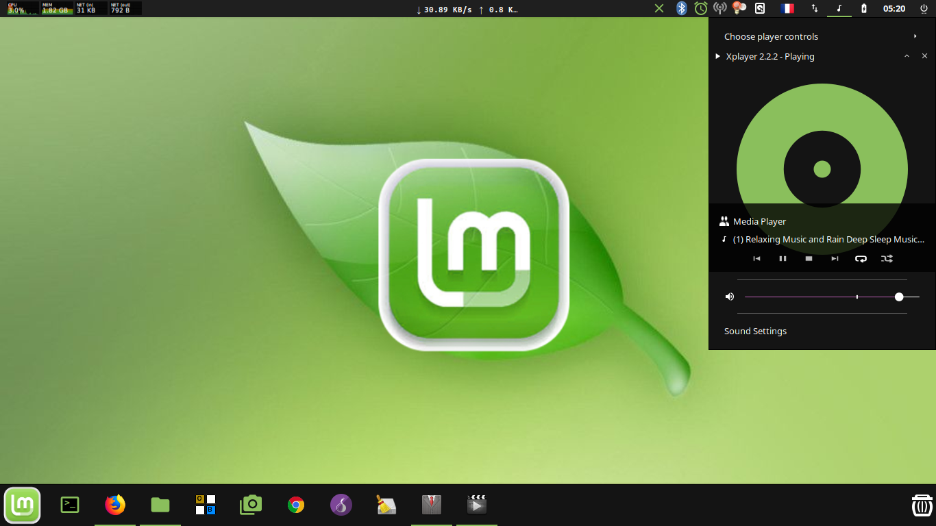936x526 pixels.
Task: Open the Linux Mint menu button
Action: tap(23, 505)
